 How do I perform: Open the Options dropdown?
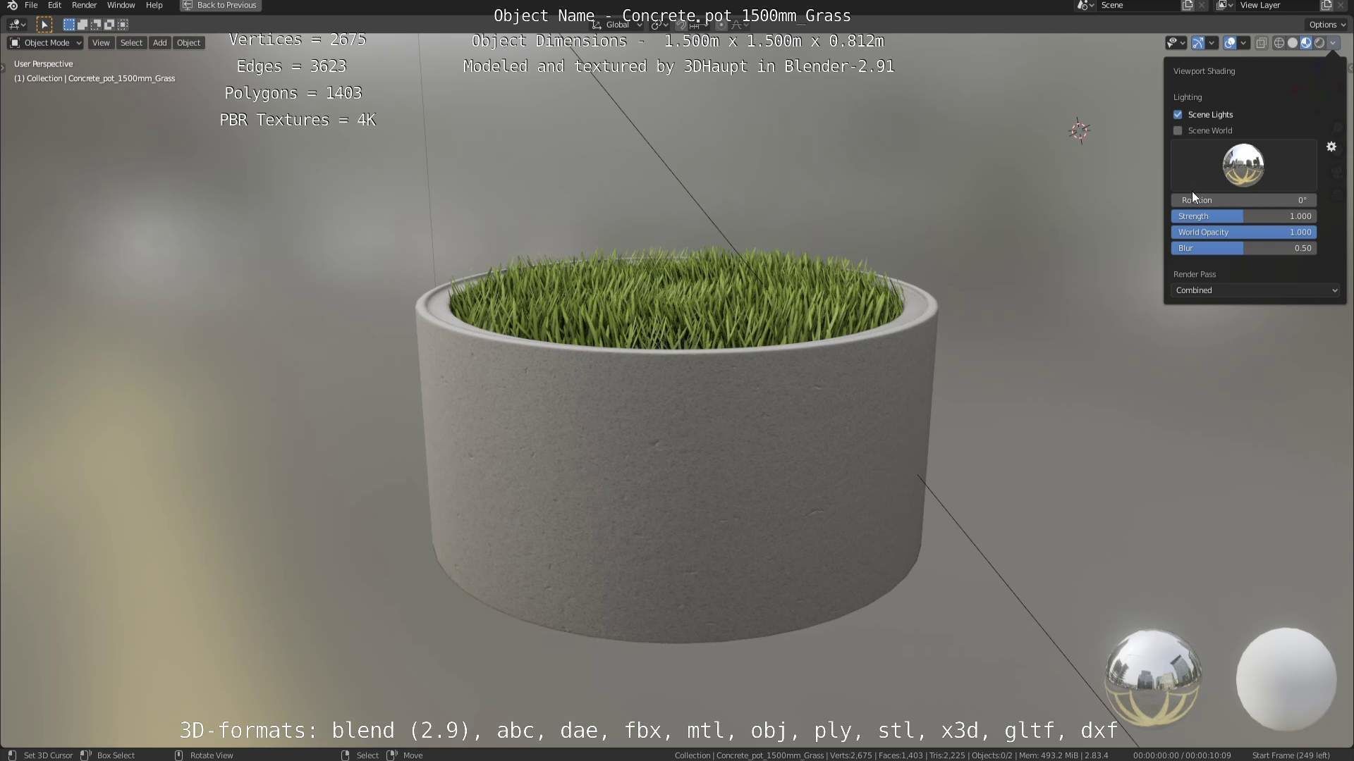click(1326, 25)
